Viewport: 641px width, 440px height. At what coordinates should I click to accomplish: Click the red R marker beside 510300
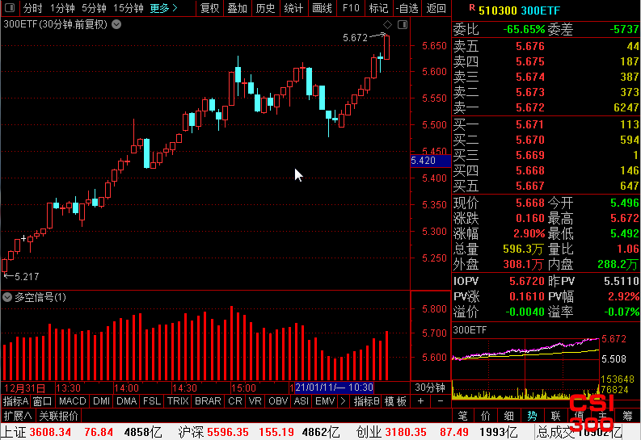point(472,7)
